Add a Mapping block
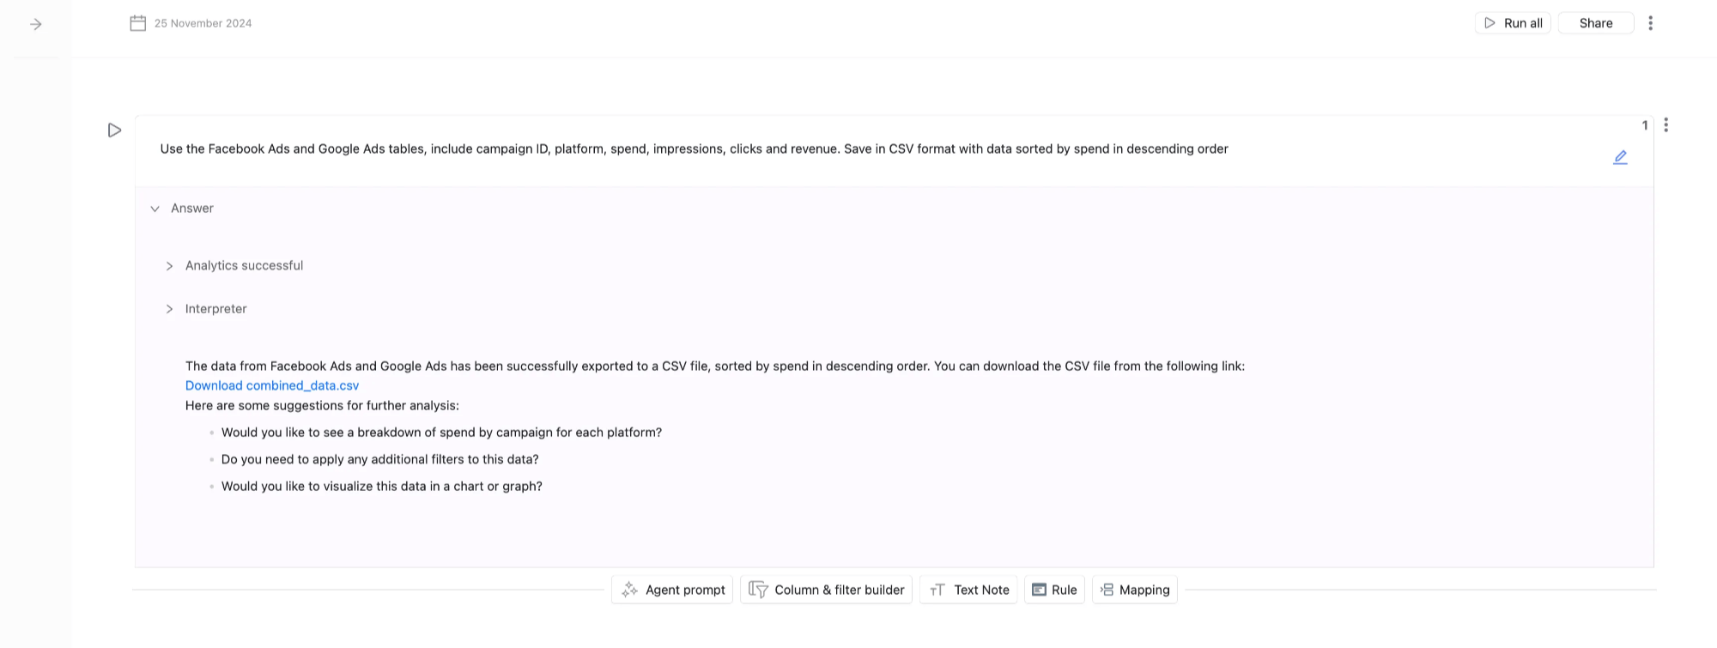 tap(1135, 590)
